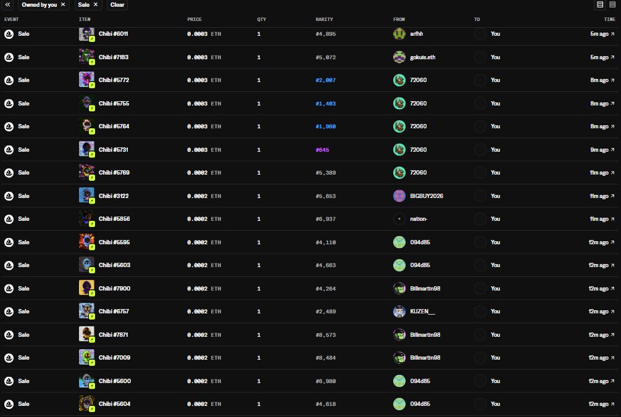The image size is (621, 417).
Task: Click the nation- seller avatar
Action: click(399, 219)
